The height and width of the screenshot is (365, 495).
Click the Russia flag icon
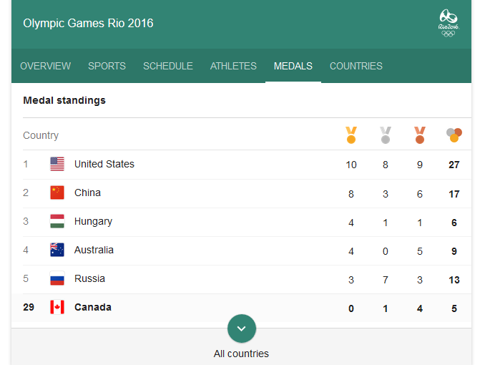click(x=57, y=278)
